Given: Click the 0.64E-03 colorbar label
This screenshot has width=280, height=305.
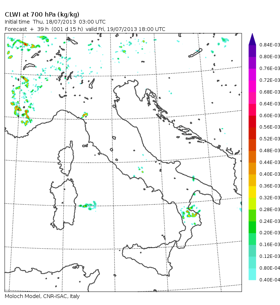Looking at the screenshot, I should pyautogui.click(x=270, y=104).
